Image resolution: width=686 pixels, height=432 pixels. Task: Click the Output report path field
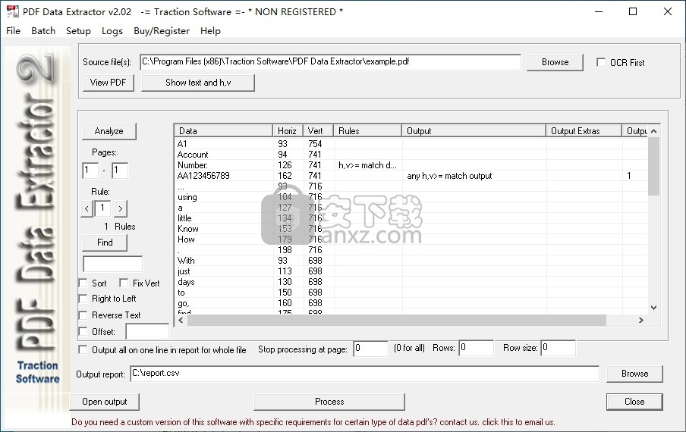(364, 374)
